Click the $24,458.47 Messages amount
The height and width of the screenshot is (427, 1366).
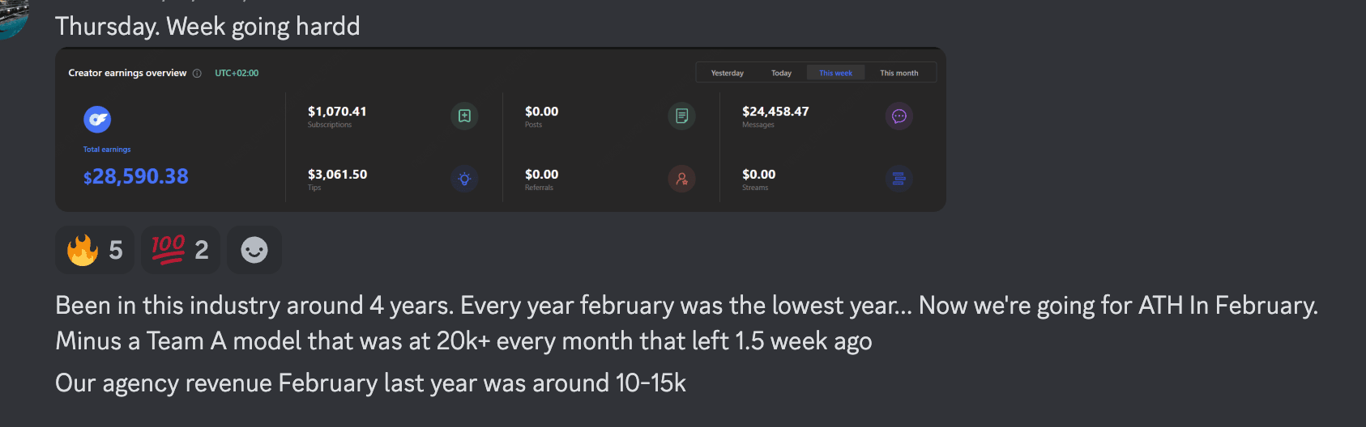[775, 112]
